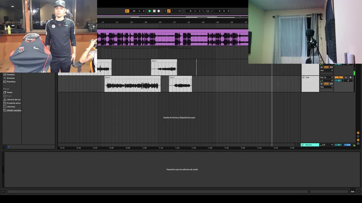Image resolution: width=362 pixels, height=203 pixels.
Task: Toggle the MIDI arrangement overdub plus button
Action: (x=165, y=11)
